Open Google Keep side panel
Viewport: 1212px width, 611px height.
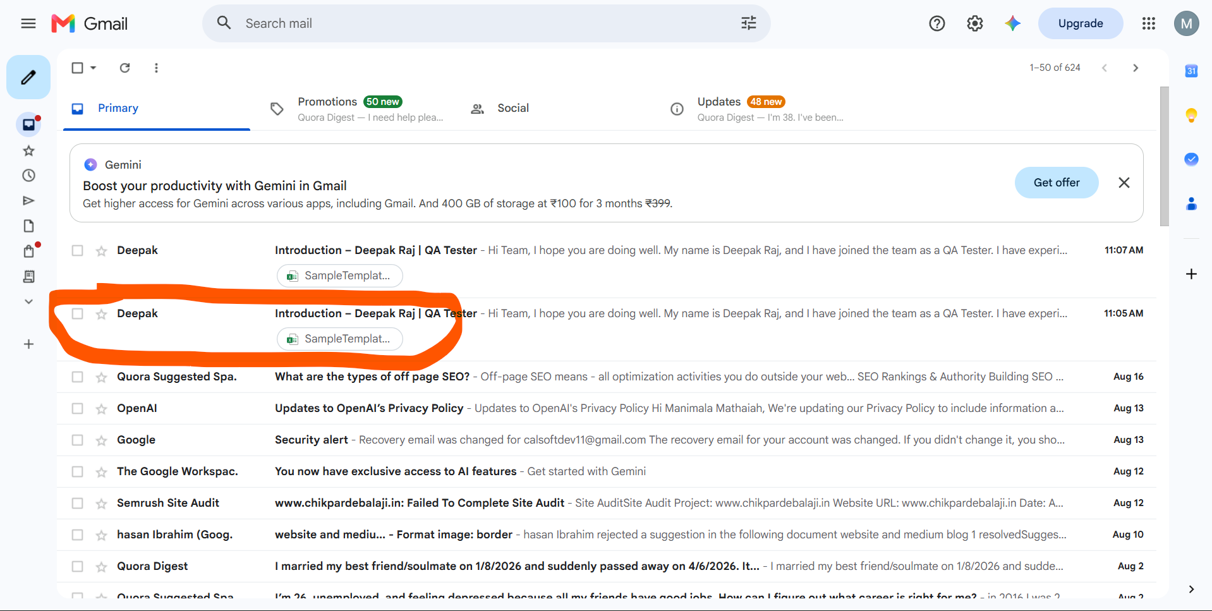[x=1191, y=115]
